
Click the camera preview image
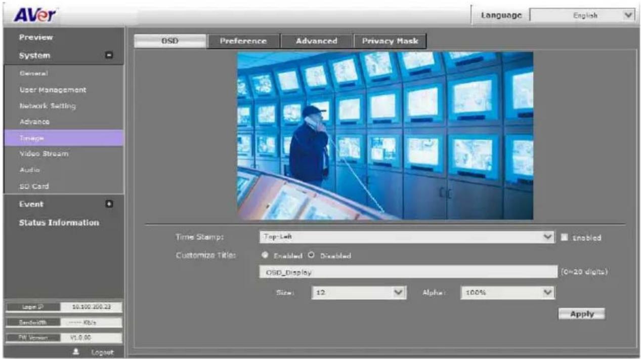tap(385, 136)
